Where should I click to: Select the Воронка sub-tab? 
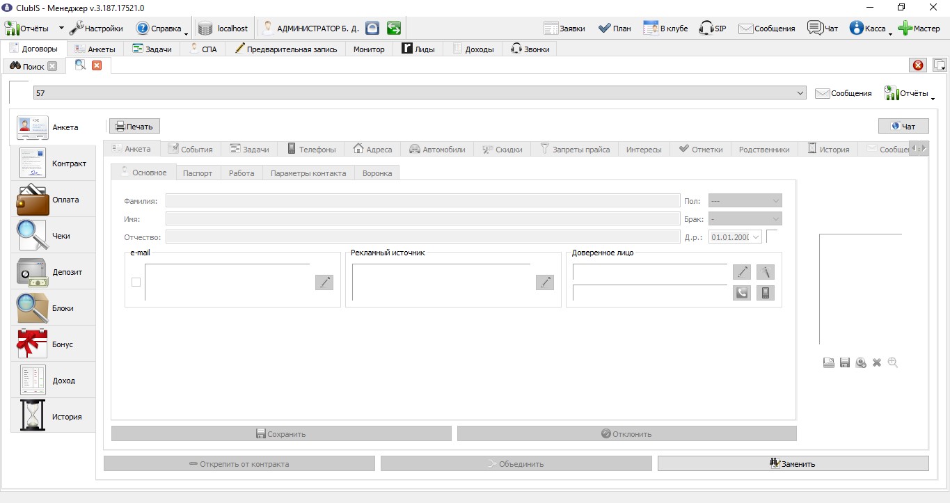click(x=377, y=173)
